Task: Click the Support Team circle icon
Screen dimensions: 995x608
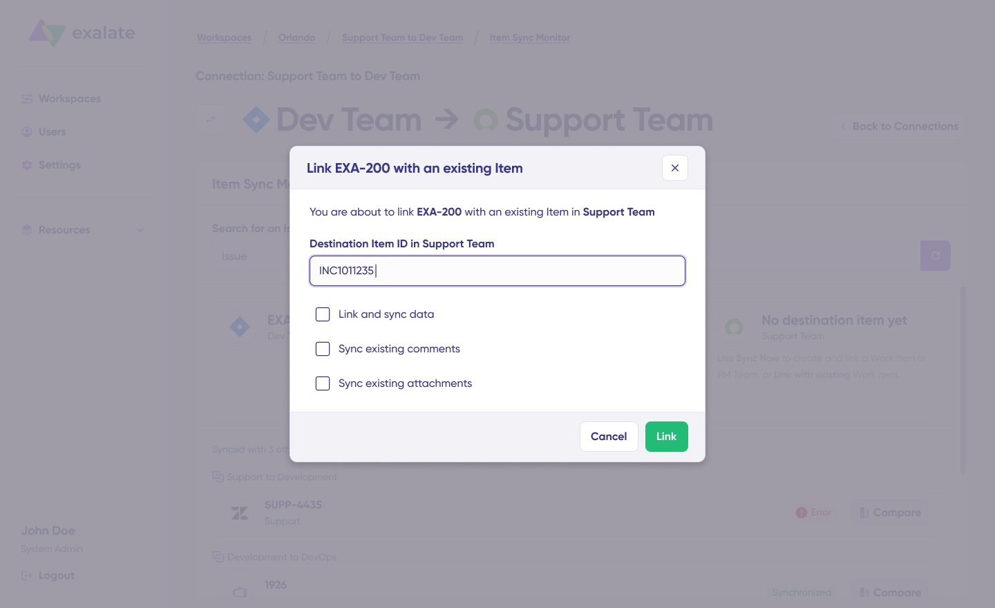Action: click(486, 119)
